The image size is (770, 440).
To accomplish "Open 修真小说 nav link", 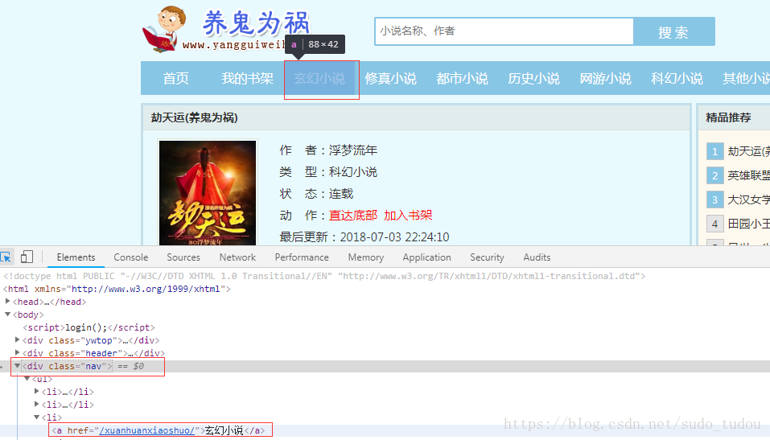I will pos(390,78).
